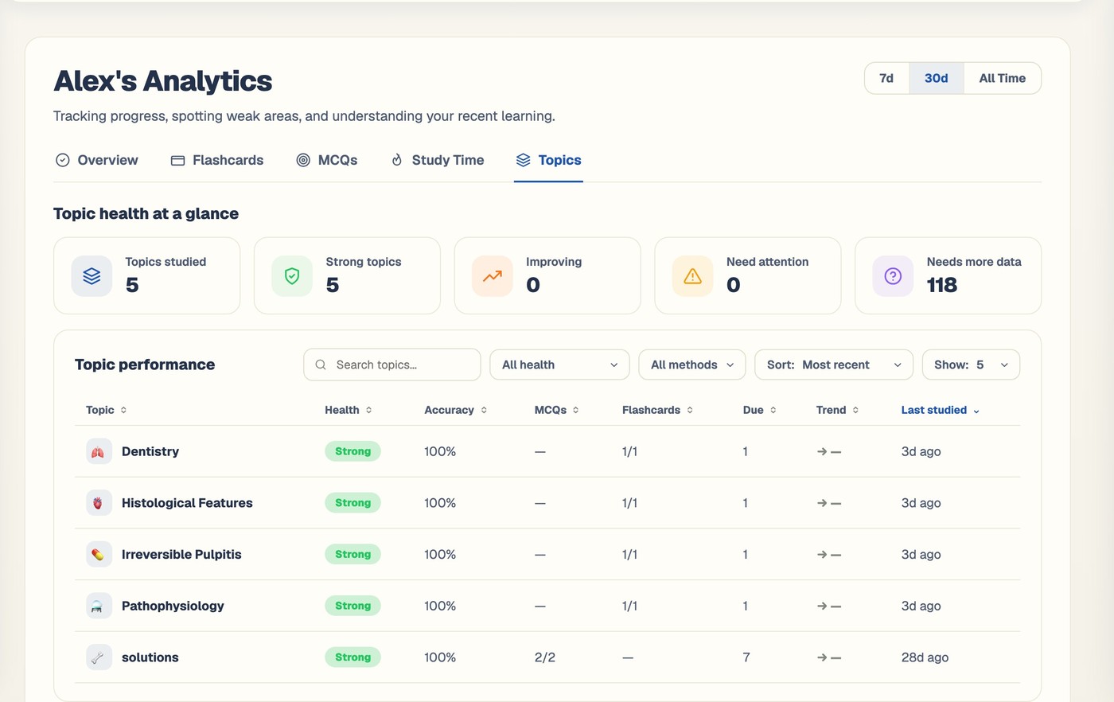
Task: Open the All health filter dropdown
Action: (x=559, y=365)
